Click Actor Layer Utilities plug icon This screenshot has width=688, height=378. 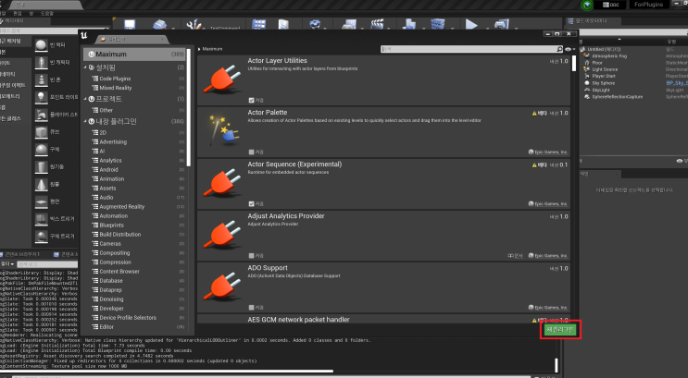(x=222, y=79)
